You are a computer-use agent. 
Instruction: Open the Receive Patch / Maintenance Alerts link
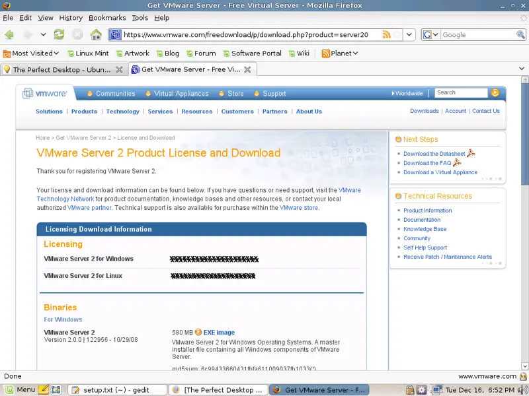tap(448, 257)
